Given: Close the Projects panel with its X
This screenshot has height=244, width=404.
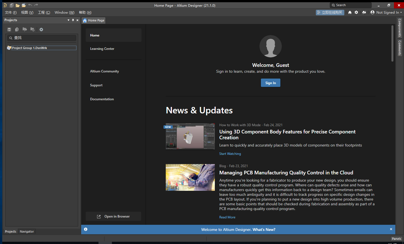Looking at the screenshot, I should click(x=78, y=20).
